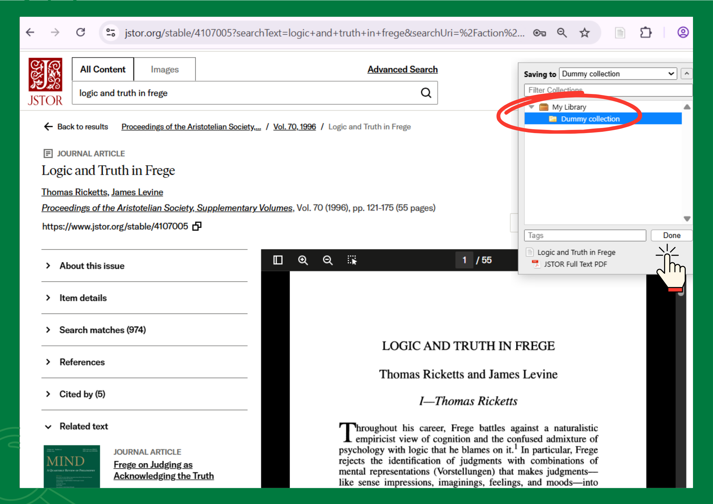Screen dimensions: 713x504
Task: Click the Journal Article type icon
Action: tap(48, 154)
